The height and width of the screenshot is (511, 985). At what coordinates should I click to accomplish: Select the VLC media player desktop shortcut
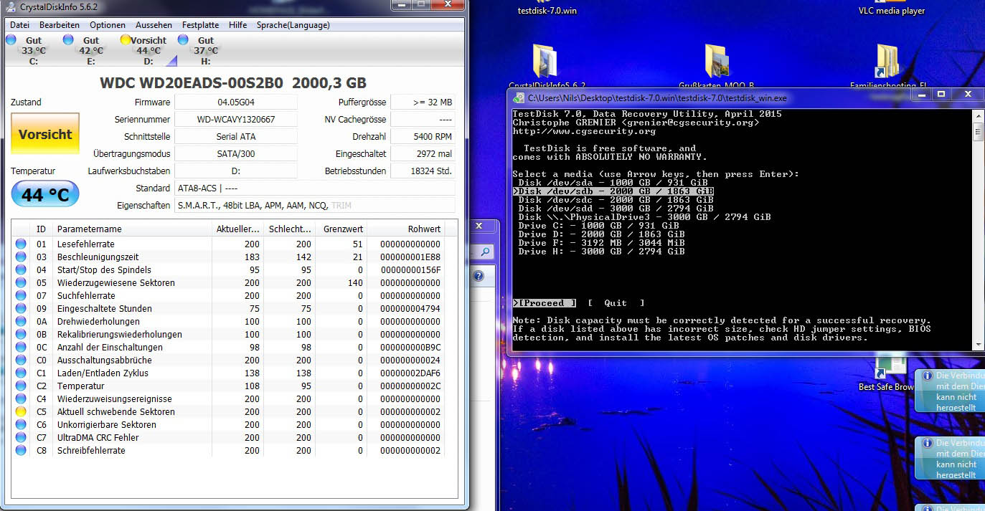[892, 9]
